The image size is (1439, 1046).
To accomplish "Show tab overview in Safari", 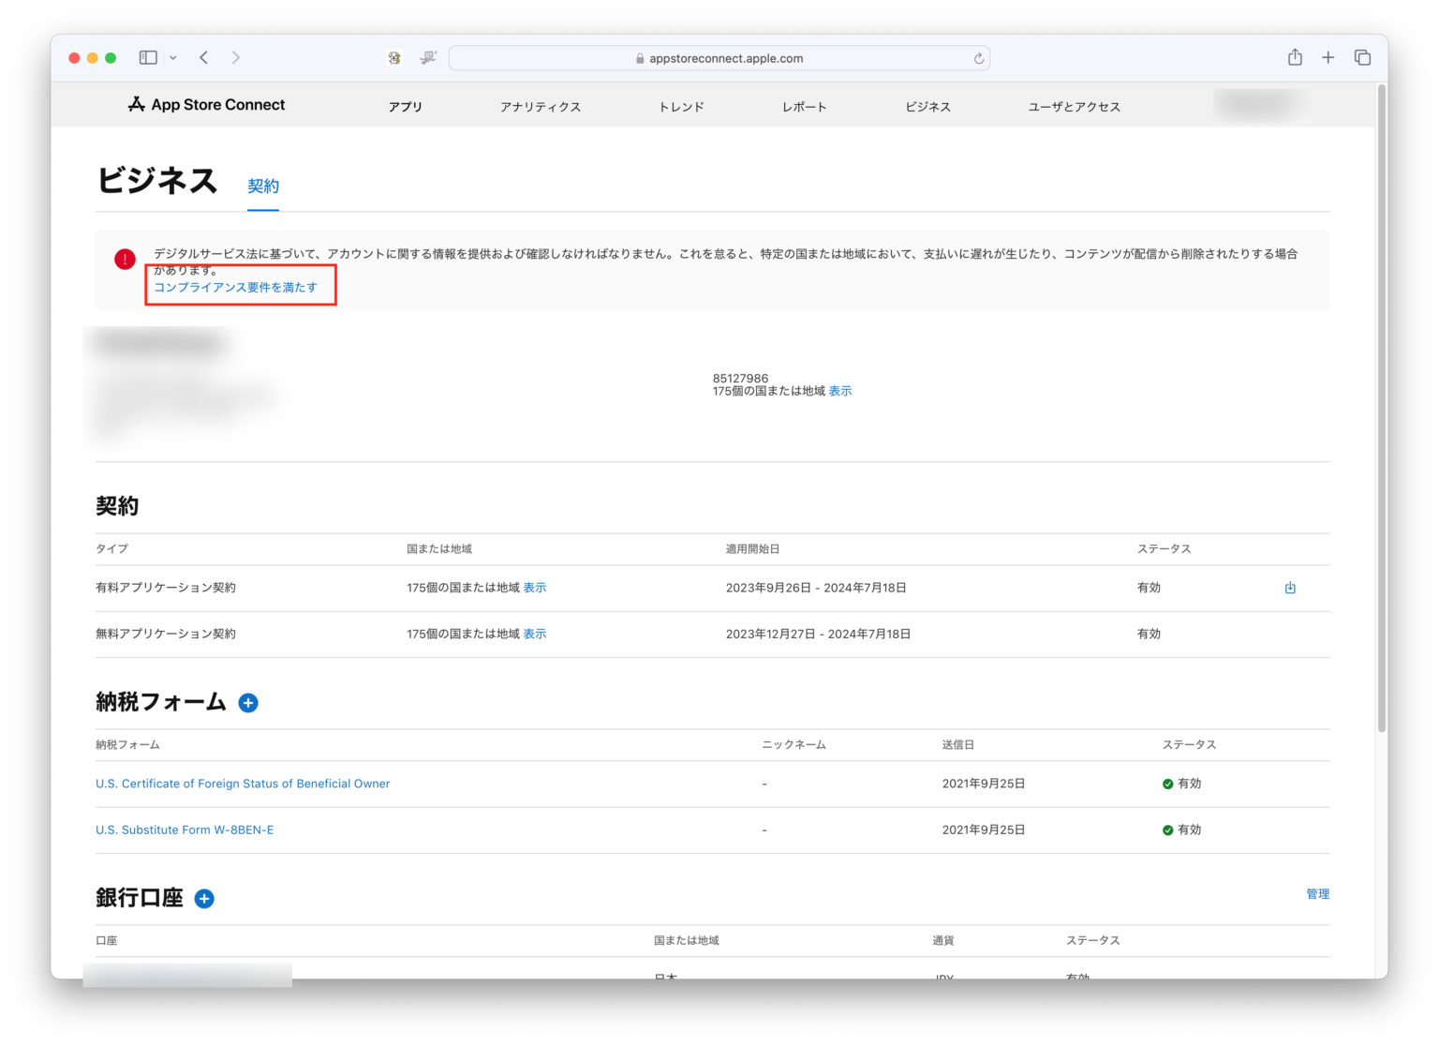I will click(1361, 57).
